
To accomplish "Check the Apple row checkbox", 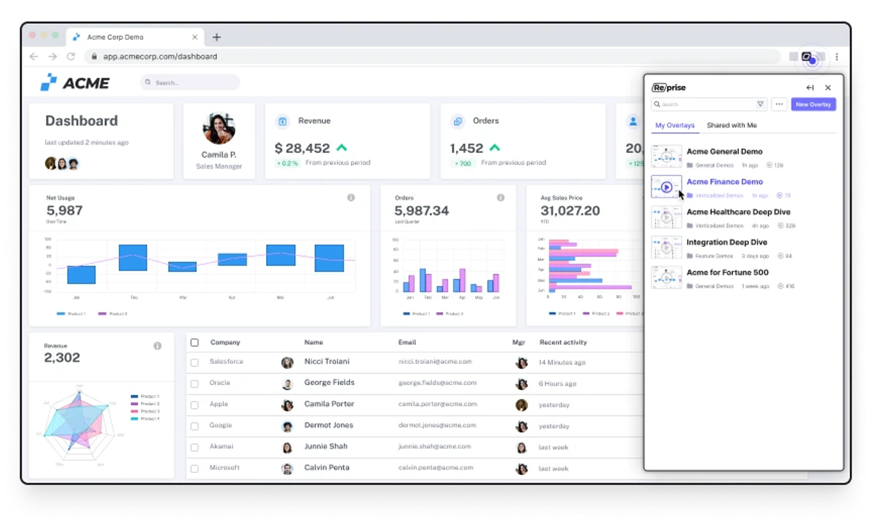I will [194, 405].
